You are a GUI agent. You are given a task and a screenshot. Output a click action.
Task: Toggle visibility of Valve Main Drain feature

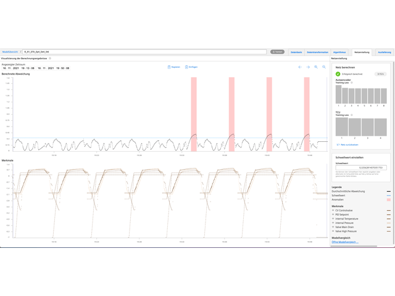click(333, 227)
